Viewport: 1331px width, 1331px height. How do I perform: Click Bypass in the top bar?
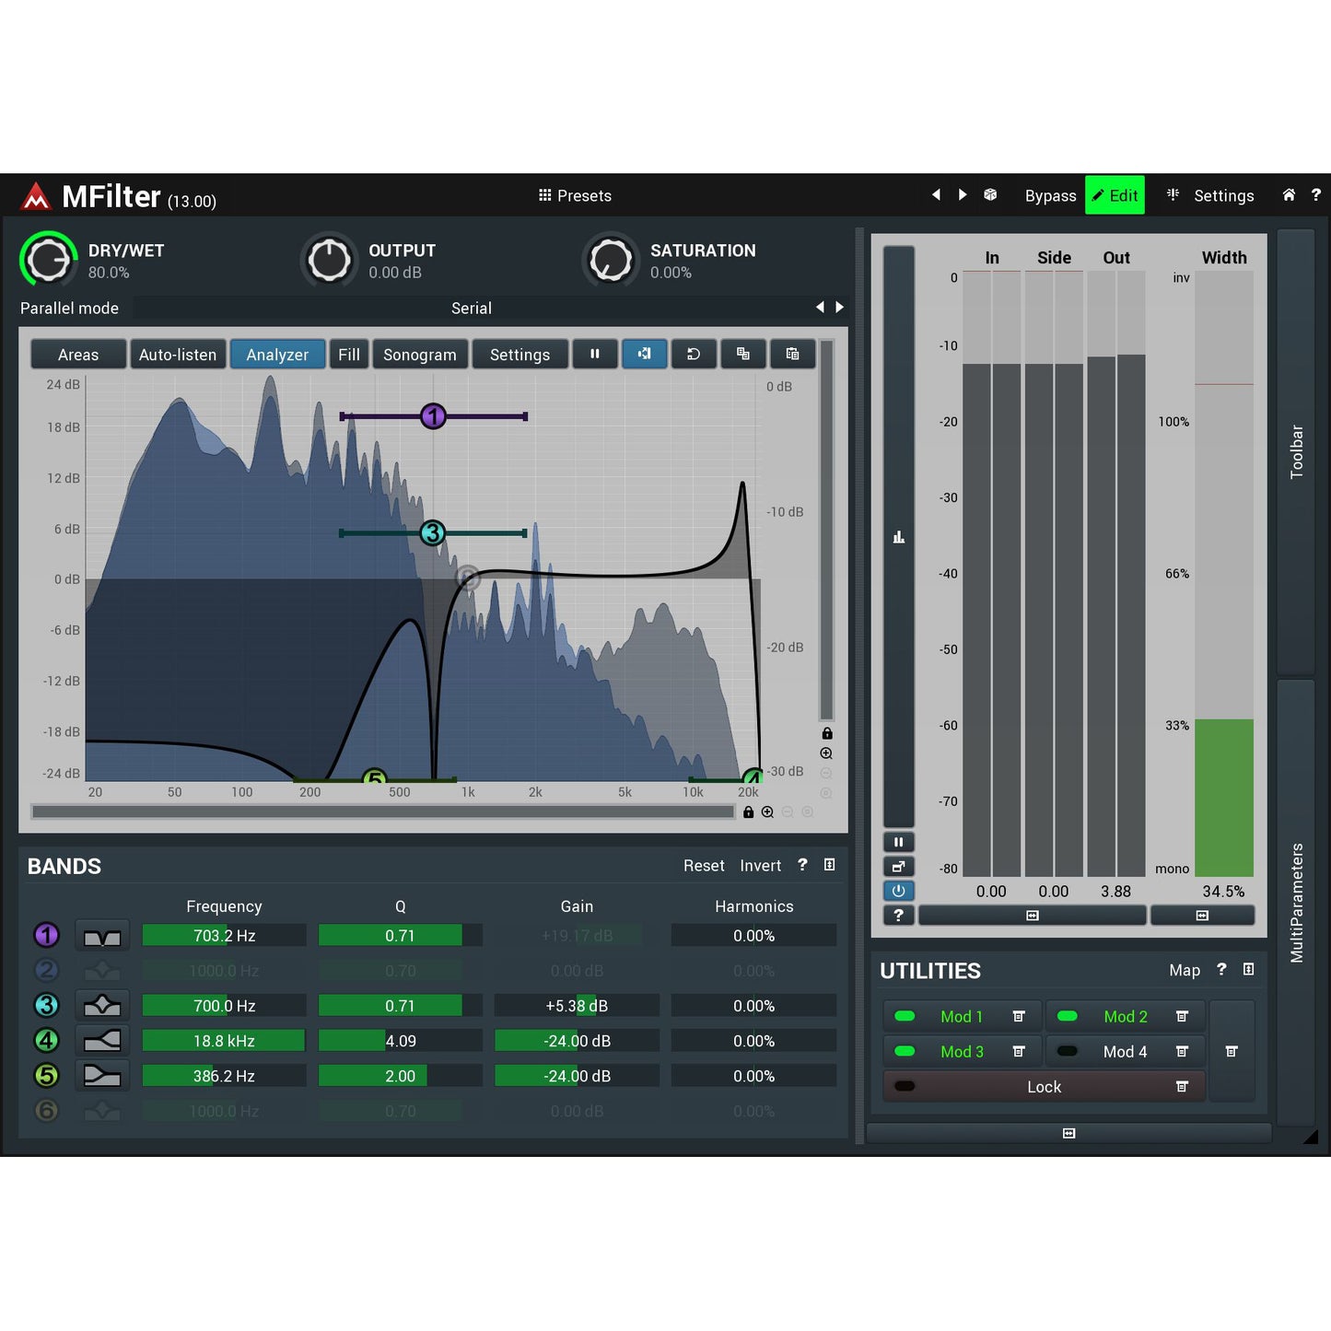1050,195
